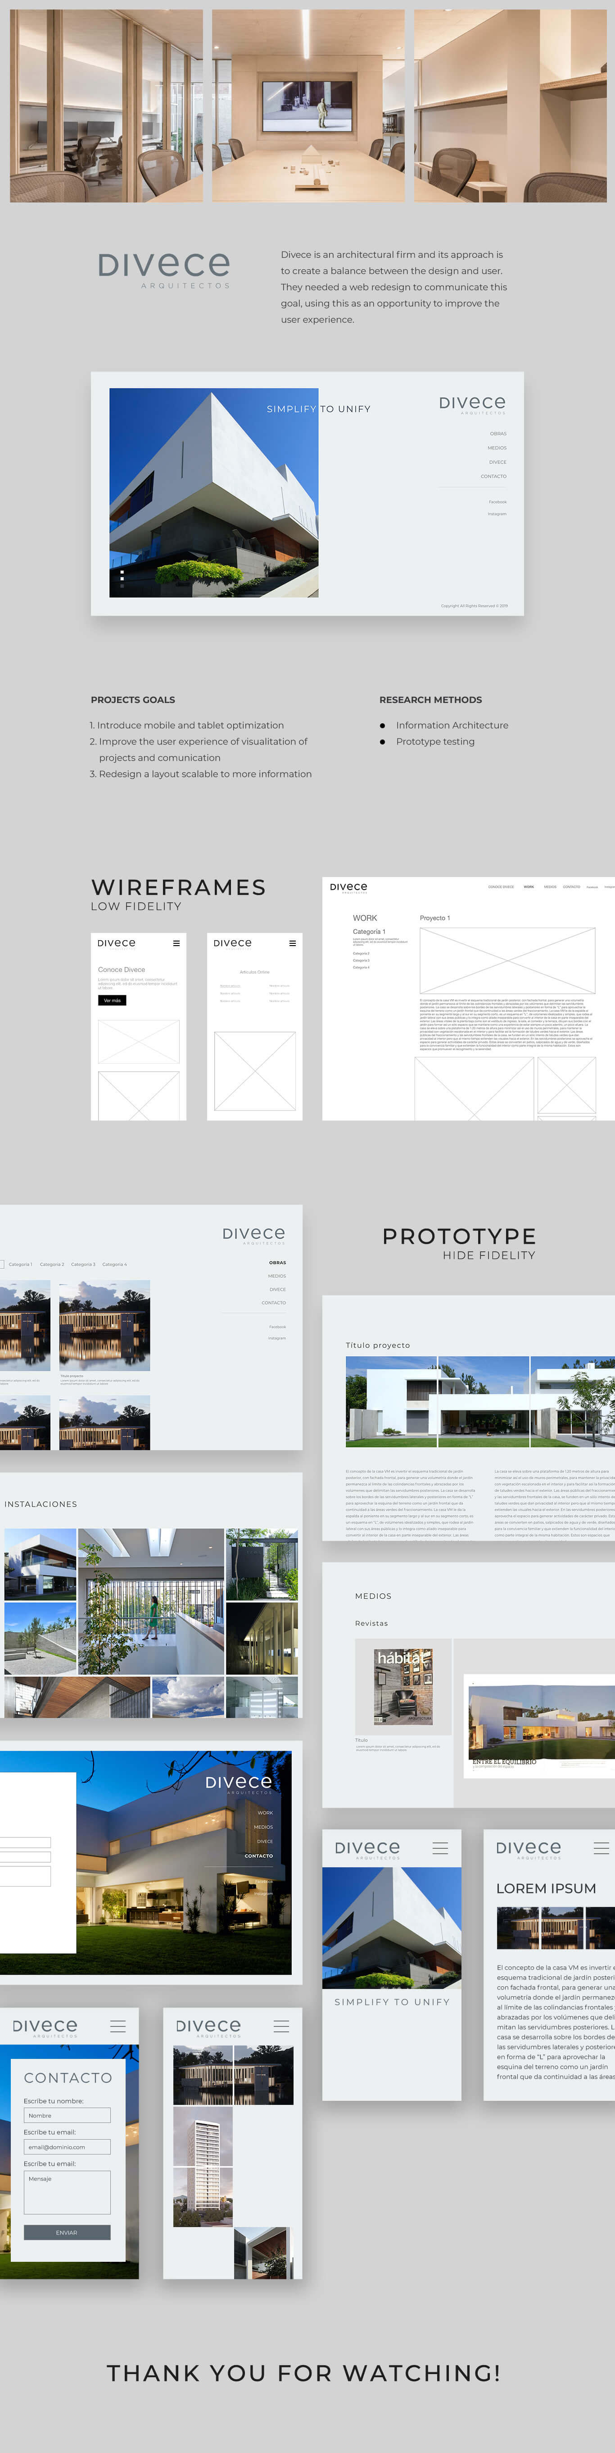The image size is (615, 2453).
Task: Click LOREM IPSUM heading on mobile screen
Action: (x=547, y=1888)
